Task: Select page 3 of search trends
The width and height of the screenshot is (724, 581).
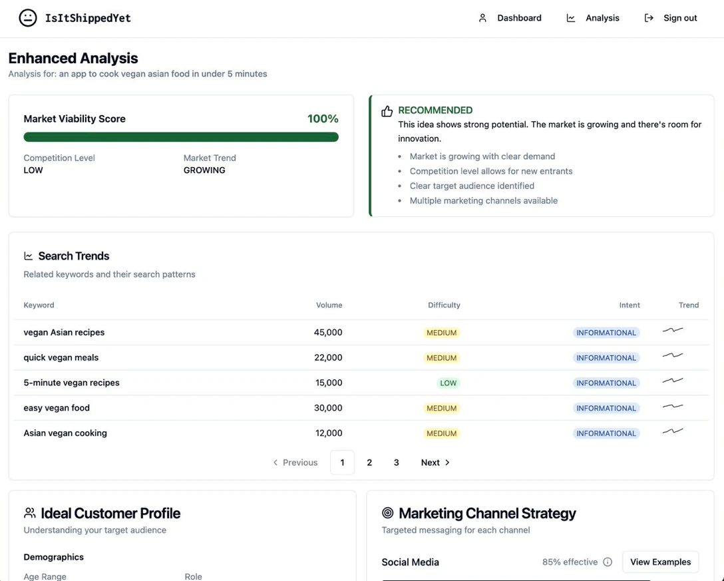Action: [x=396, y=463]
